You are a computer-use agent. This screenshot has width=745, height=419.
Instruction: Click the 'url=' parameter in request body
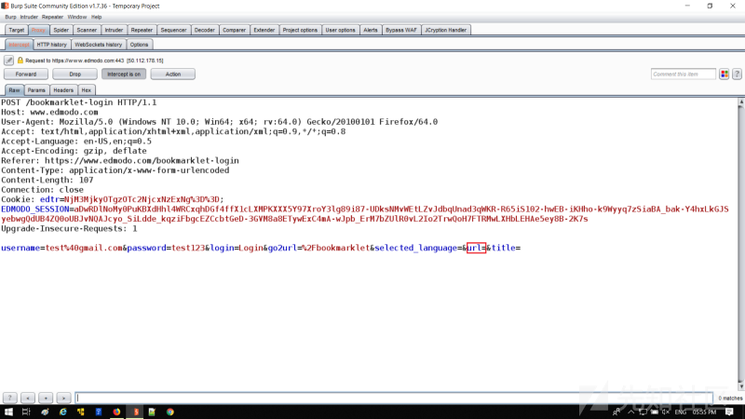point(476,248)
